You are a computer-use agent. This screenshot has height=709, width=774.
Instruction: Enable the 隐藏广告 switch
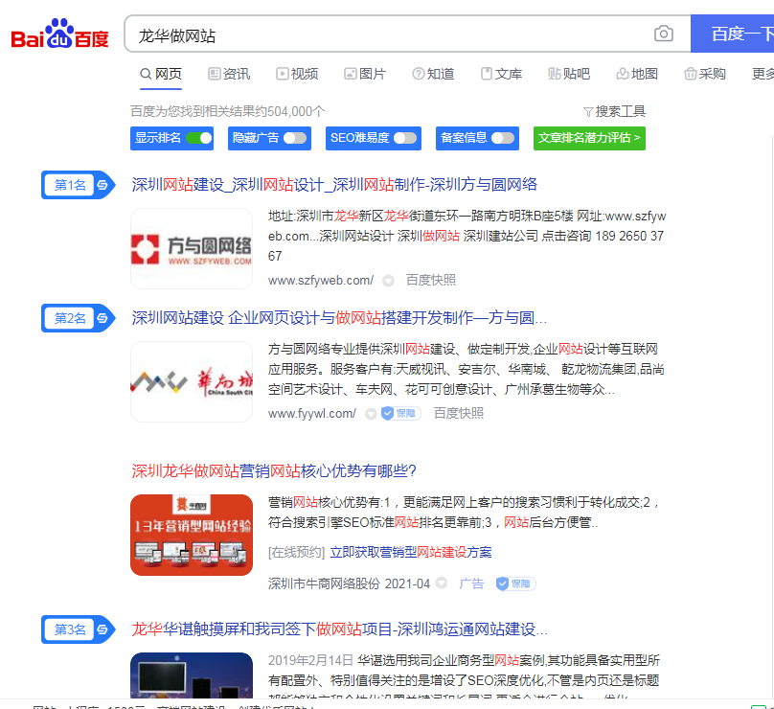pyautogui.click(x=295, y=138)
